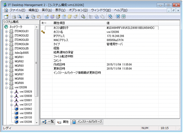The height and width of the screenshot is (133, 183).
Task: Open the ファイル(F) menu
Action: [x=17, y=10]
